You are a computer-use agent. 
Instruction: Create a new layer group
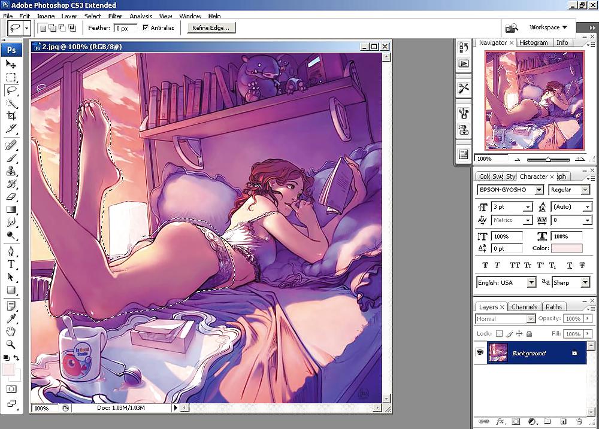(547, 422)
